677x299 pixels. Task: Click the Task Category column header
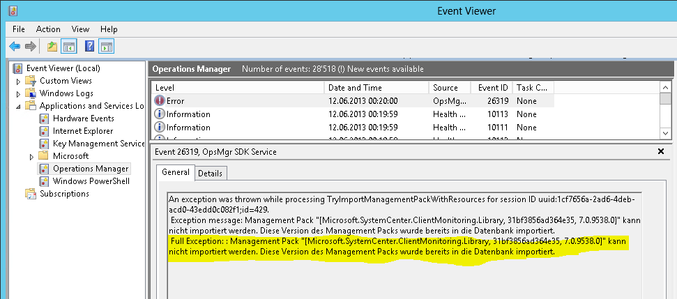[x=533, y=88]
